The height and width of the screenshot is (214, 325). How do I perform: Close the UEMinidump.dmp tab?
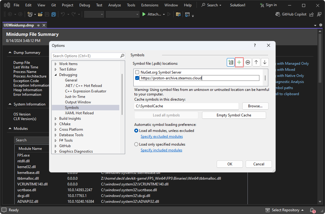click(44, 25)
